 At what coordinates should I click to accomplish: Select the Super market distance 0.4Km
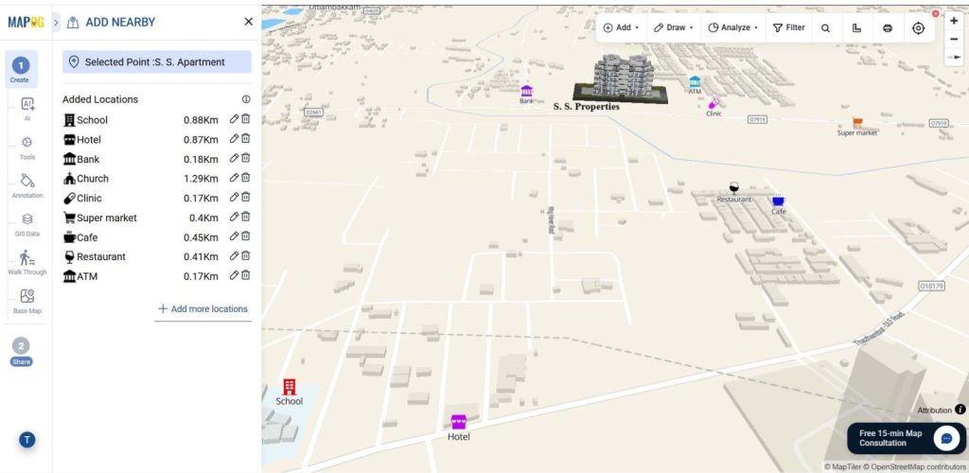coord(203,218)
